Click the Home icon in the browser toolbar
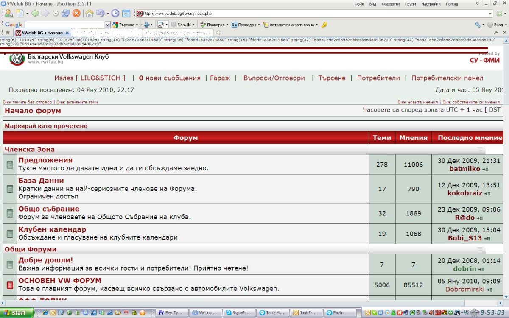This screenshot has width=509, height=318. point(89,13)
